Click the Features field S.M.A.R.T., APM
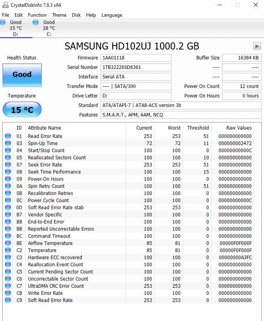The height and width of the screenshot is (321, 264). coord(181,115)
